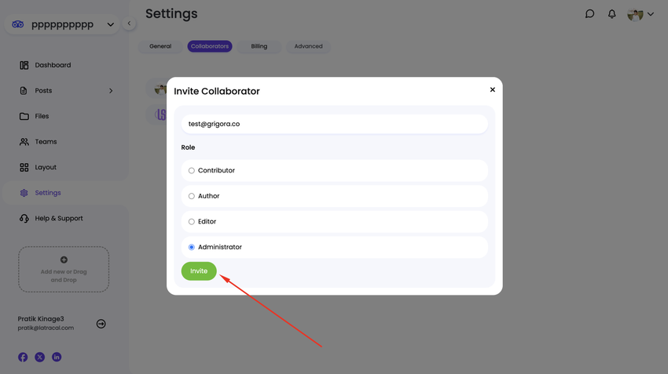
Task: Click the collaborator email input field
Action: (334, 124)
